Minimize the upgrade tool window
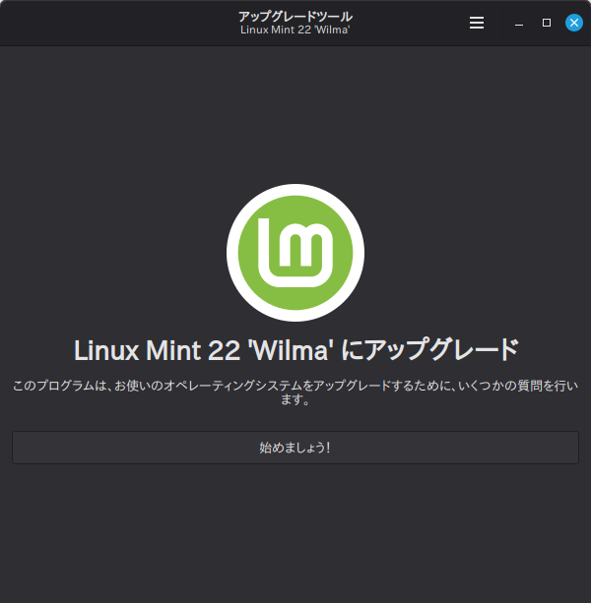This screenshot has width=591, height=603. [x=519, y=23]
